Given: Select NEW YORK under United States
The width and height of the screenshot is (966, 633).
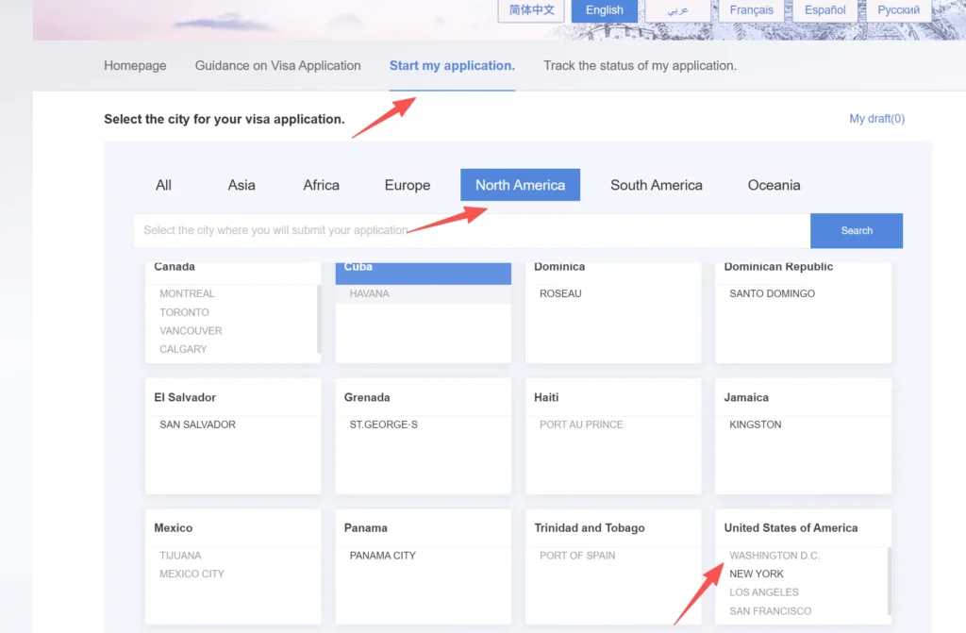Looking at the screenshot, I should (757, 574).
